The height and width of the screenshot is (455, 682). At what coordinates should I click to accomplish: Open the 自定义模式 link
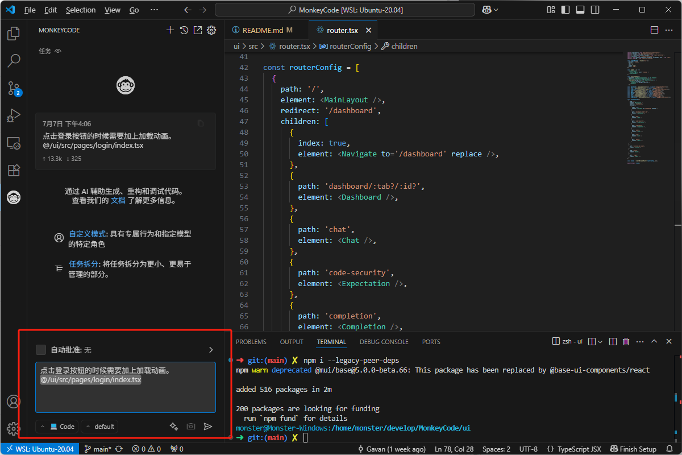tap(87, 234)
